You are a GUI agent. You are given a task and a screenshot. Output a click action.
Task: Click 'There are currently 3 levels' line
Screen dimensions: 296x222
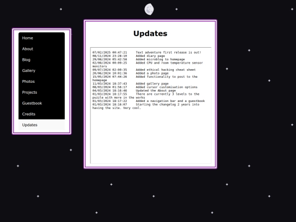click(167, 94)
